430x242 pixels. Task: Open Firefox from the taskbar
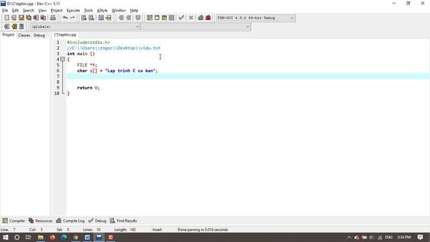52,237
